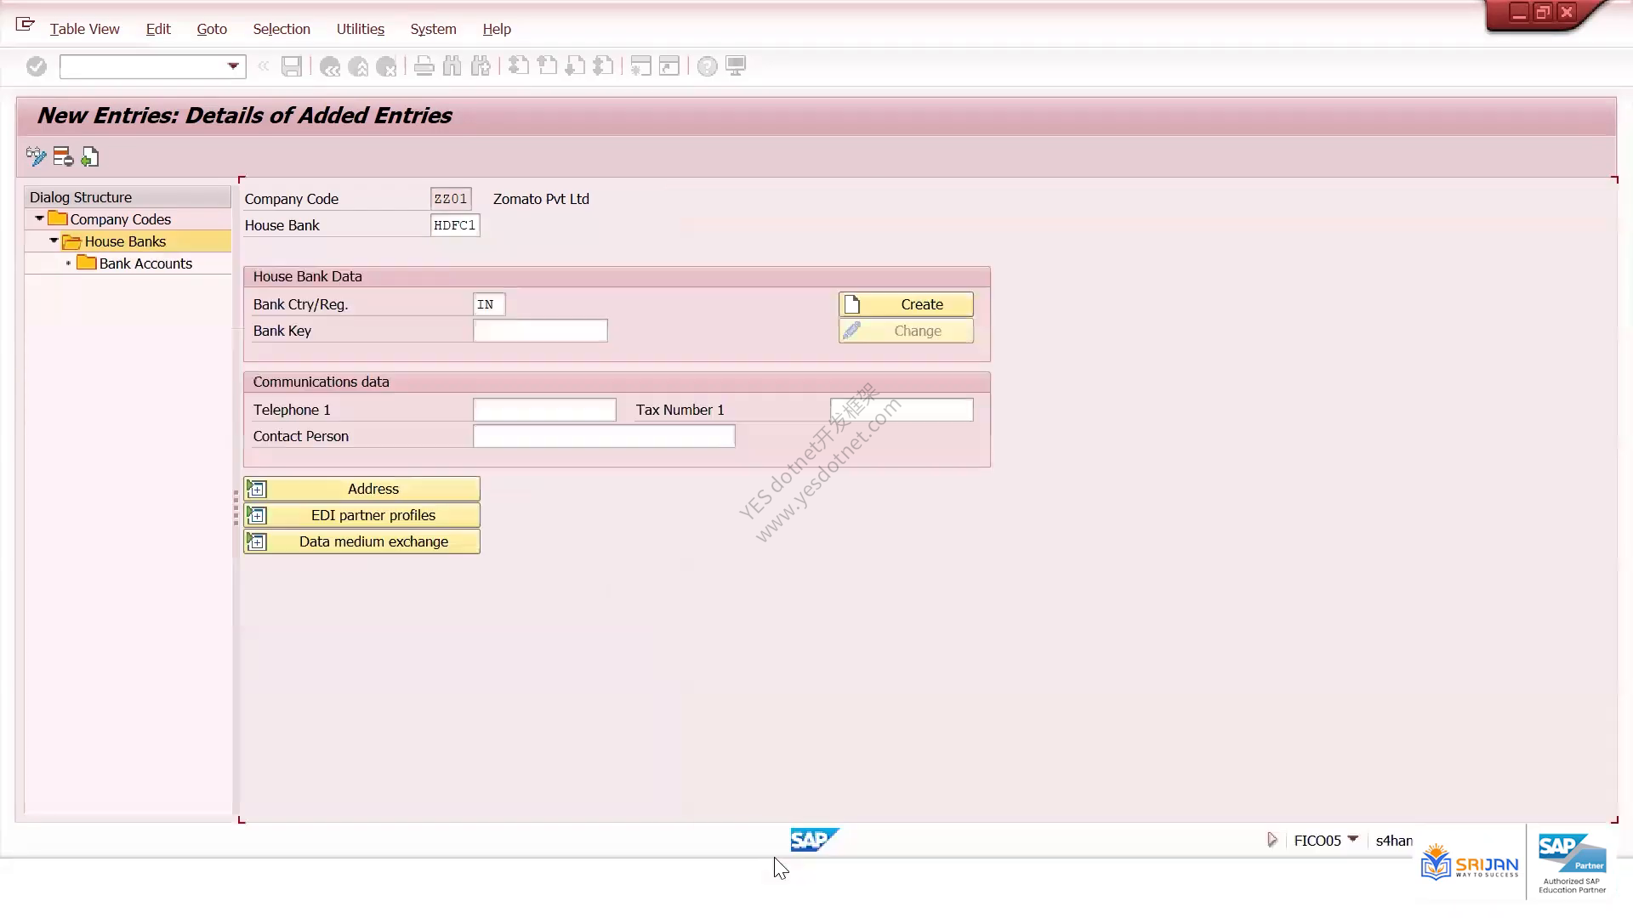Click the Bank Key input field
This screenshot has height=918, width=1633.
540,331
